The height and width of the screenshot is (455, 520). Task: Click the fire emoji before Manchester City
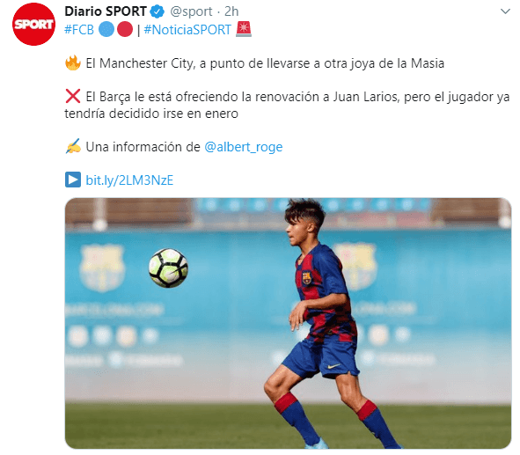click(x=73, y=63)
